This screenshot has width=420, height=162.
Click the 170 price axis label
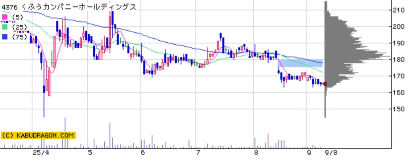click(399, 76)
